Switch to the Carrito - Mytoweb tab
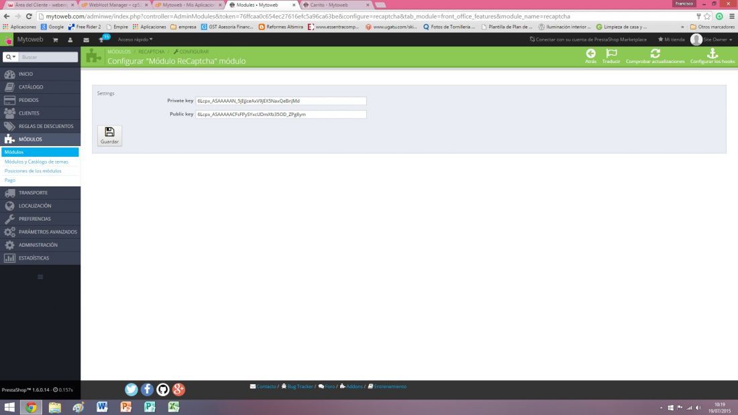The width and height of the screenshot is (738, 415). 336,5
